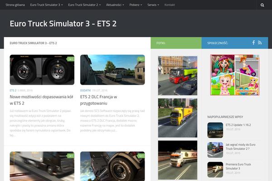This screenshot has height=181, width=272.
Task: Open the DODATKI category link
Action: click(85, 90)
